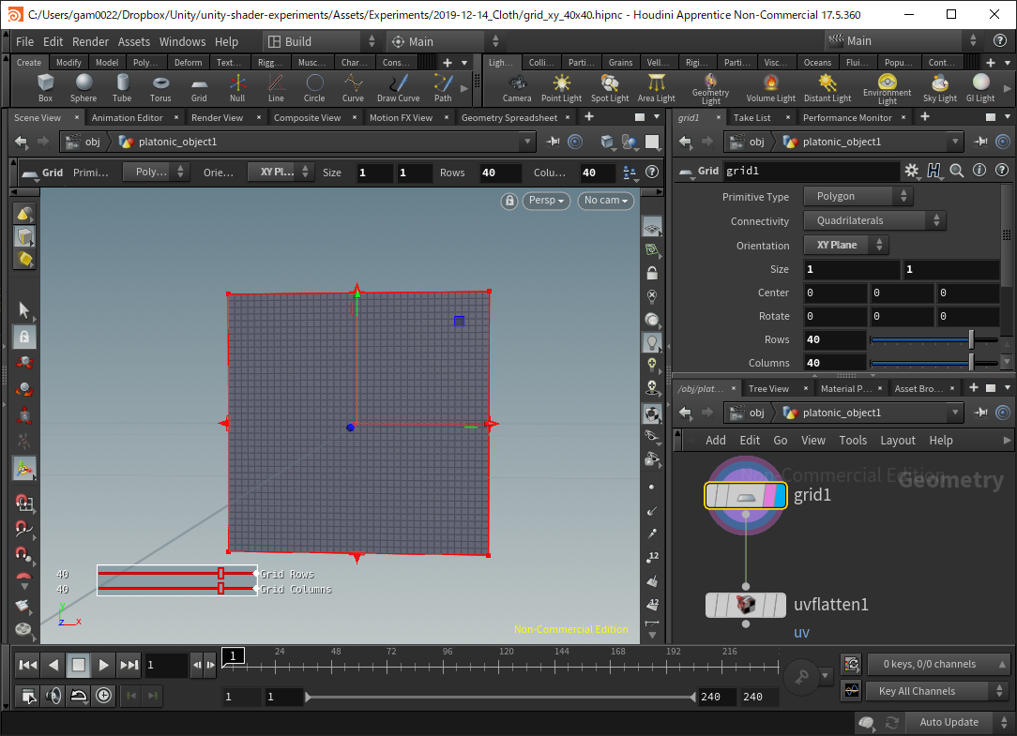Viewport: 1017px width, 736px height.
Task: Toggle the viewport camera lock icon
Action: (x=509, y=201)
